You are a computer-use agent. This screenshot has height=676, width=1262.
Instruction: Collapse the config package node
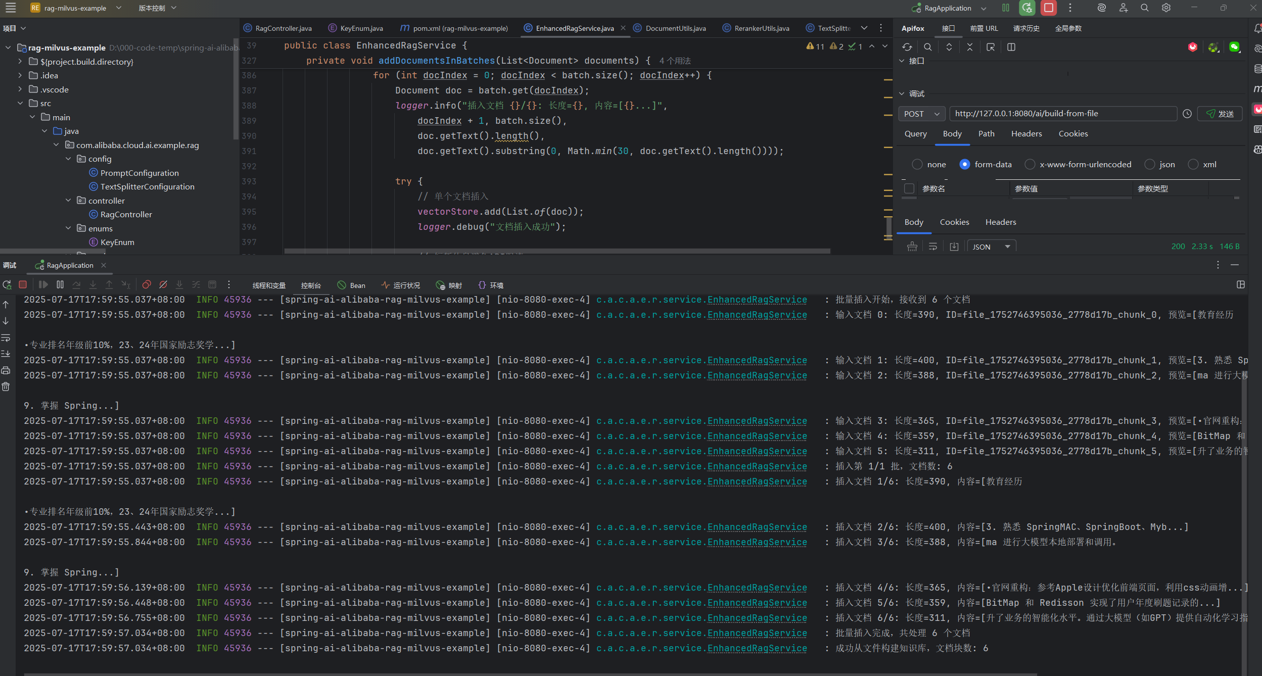[68, 159]
